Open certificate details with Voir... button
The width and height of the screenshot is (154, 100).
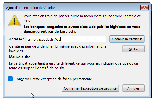point(133,49)
